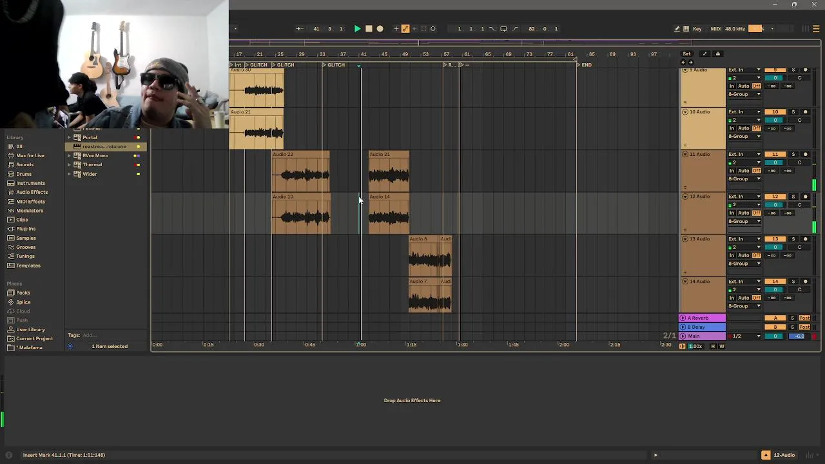Screen dimensions: 825x464
Task: Enable Draw Mode pencil icon
Action: click(677, 29)
